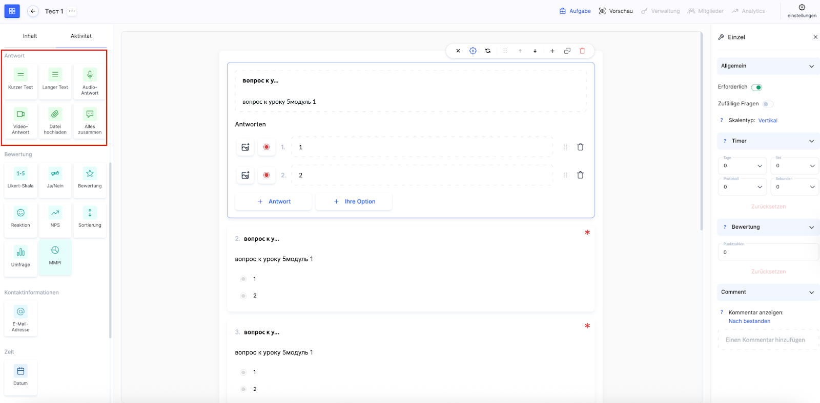The width and height of the screenshot is (820, 403).
Task: Delete answer 2 with the trash icon
Action: (580, 175)
